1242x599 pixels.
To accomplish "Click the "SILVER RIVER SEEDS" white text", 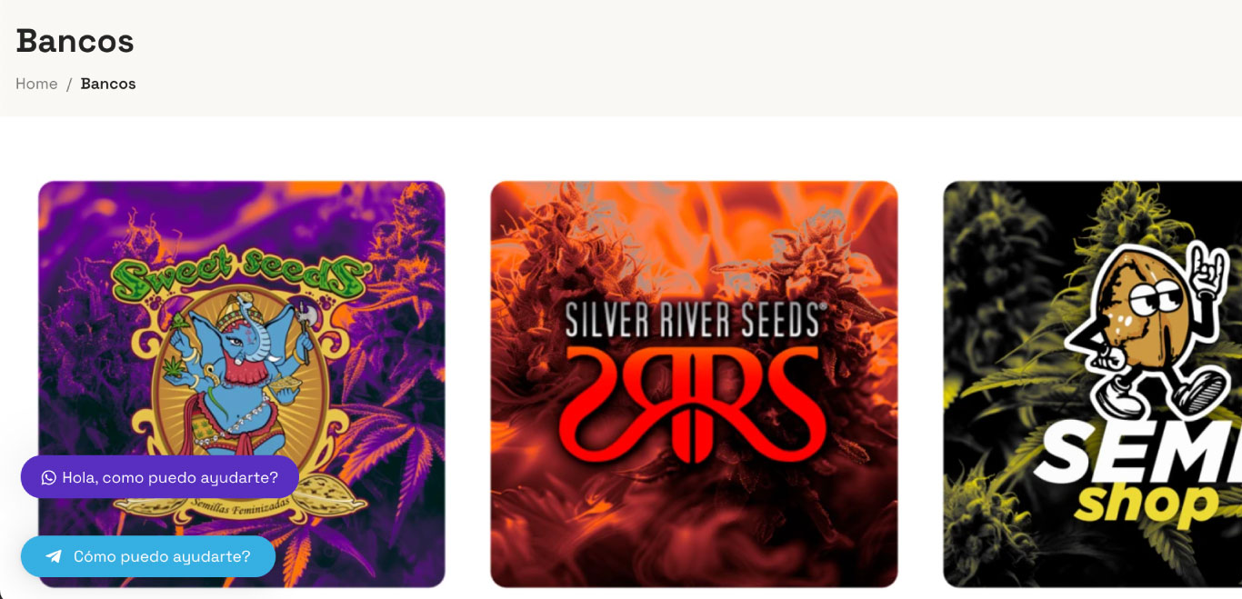I will tap(696, 320).
